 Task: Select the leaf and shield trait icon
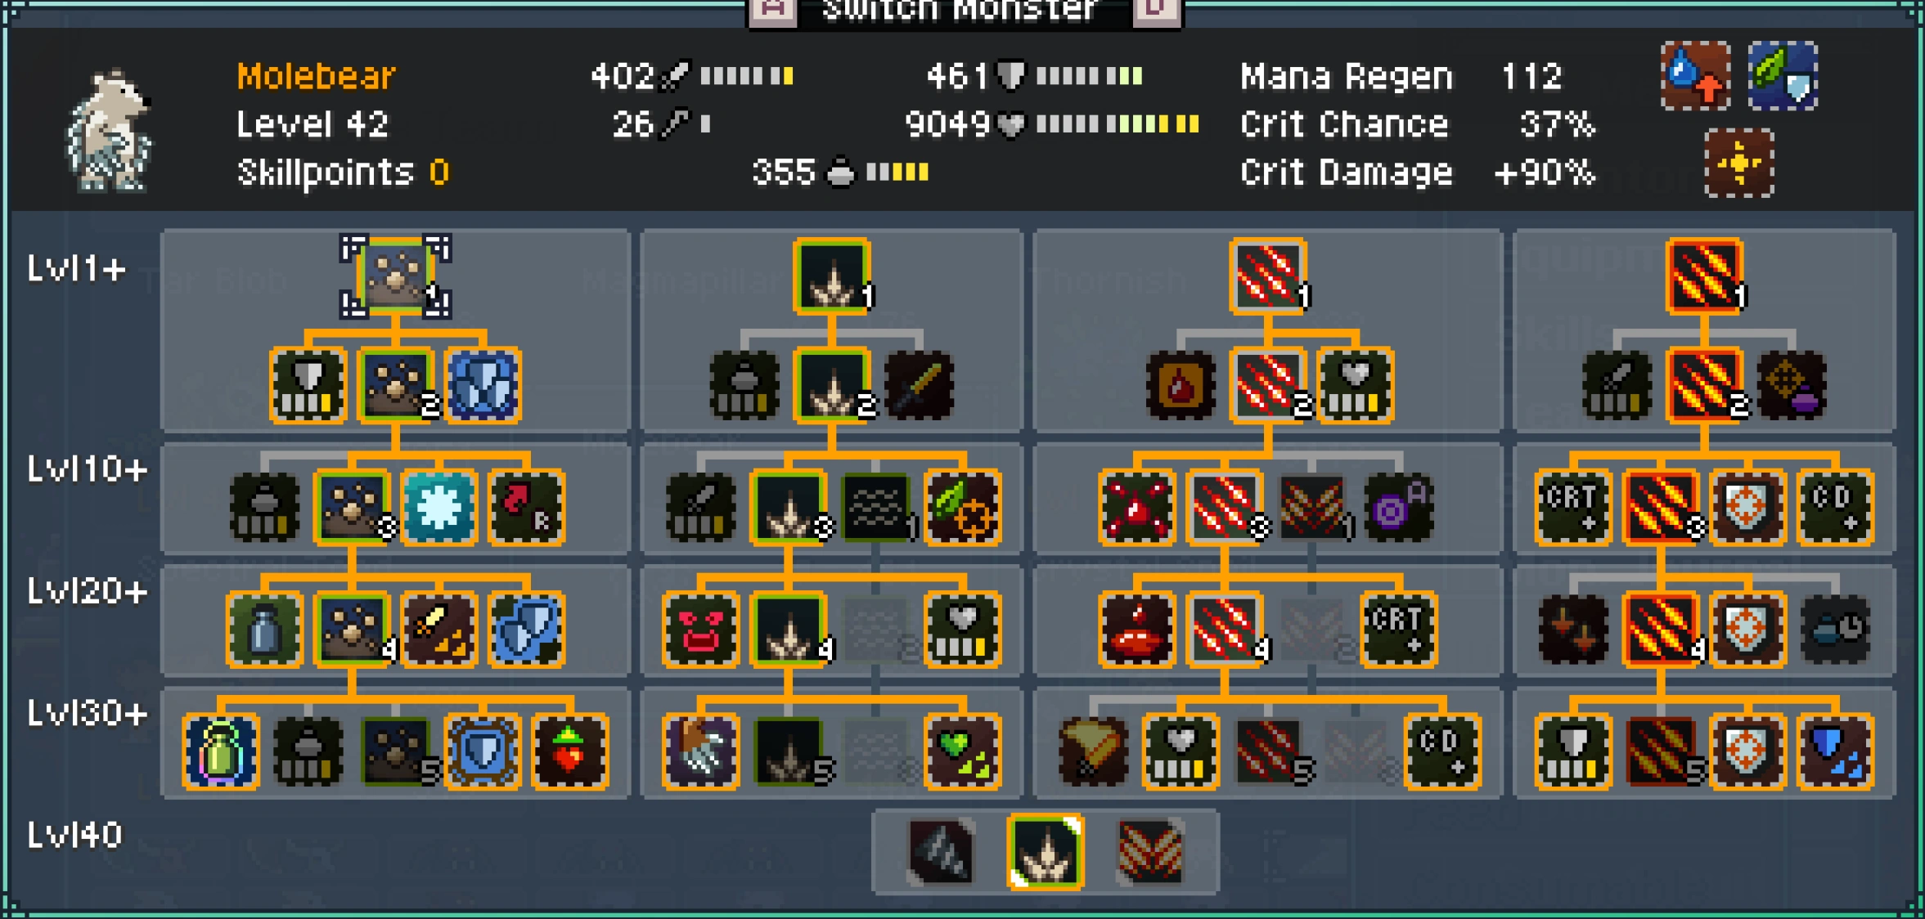(1783, 75)
